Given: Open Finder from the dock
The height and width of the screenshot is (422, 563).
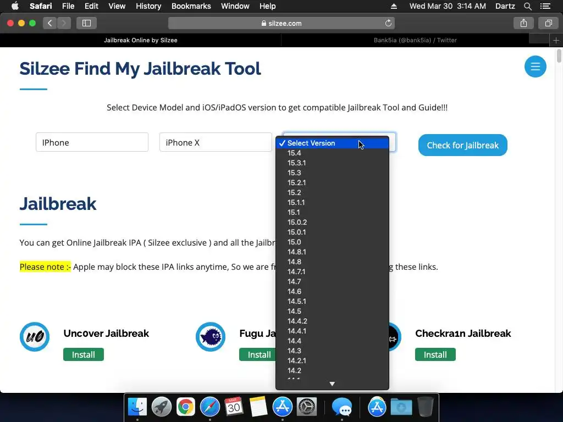Looking at the screenshot, I should point(137,407).
